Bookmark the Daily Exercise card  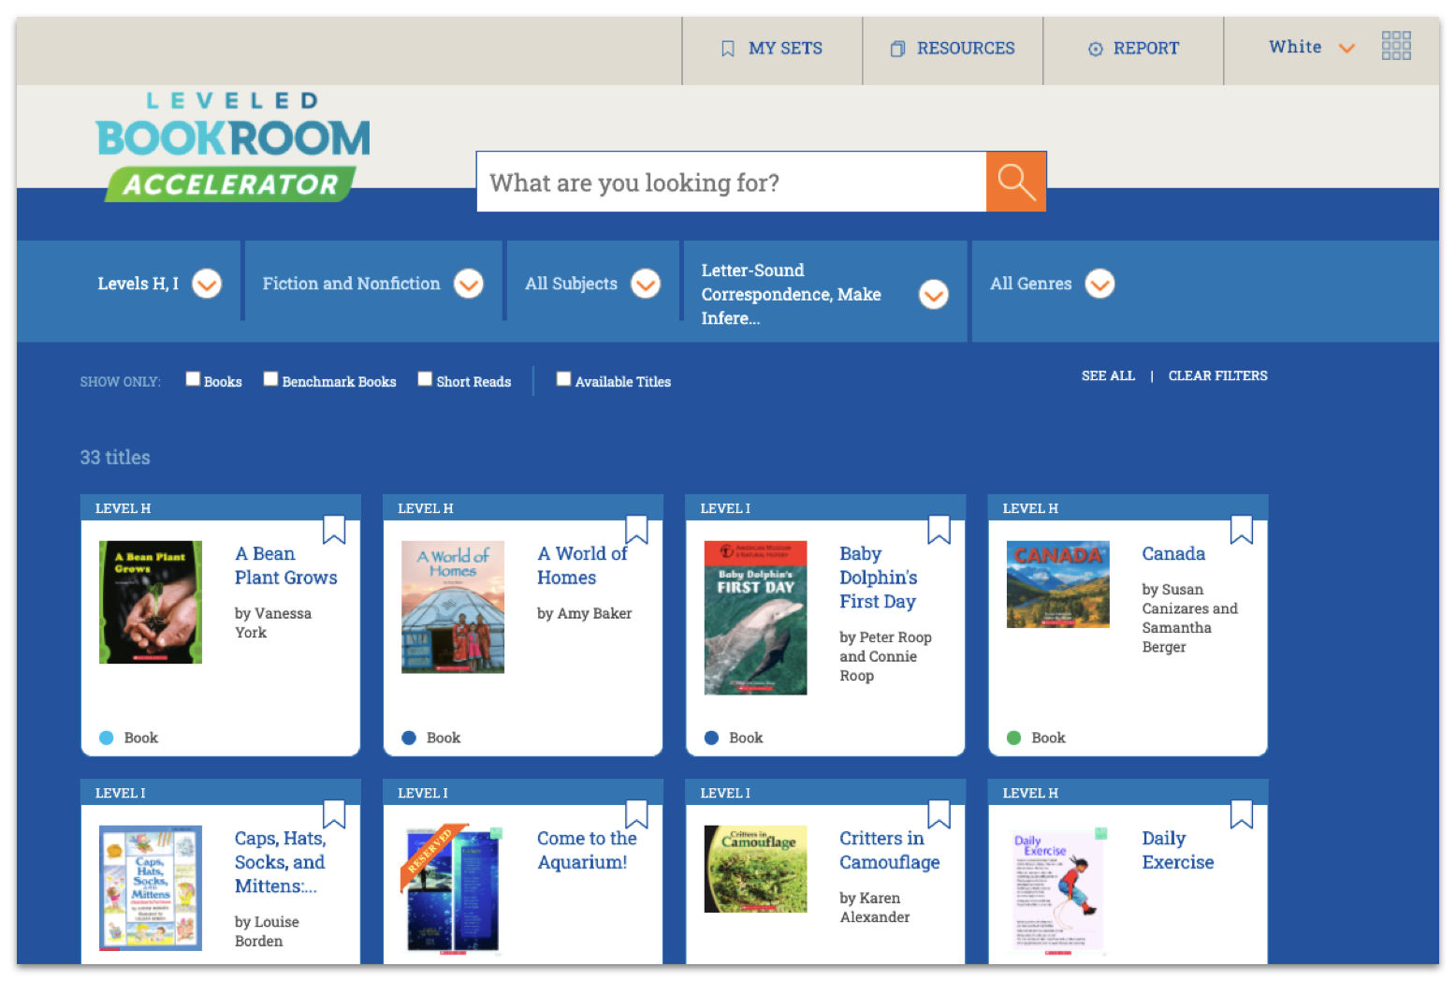click(x=1241, y=813)
